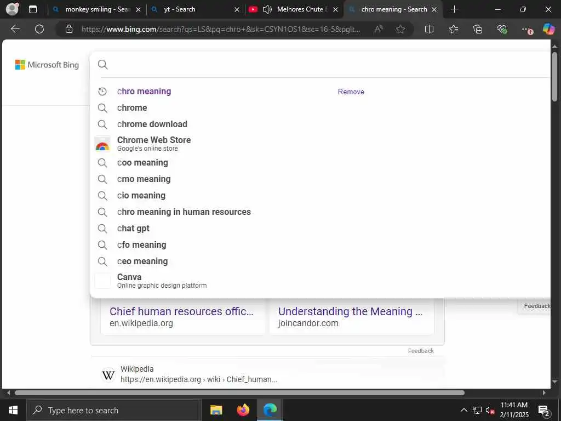The image size is (561, 421).
Task: Open Browser Essentials heart icon
Action: (502, 29)
